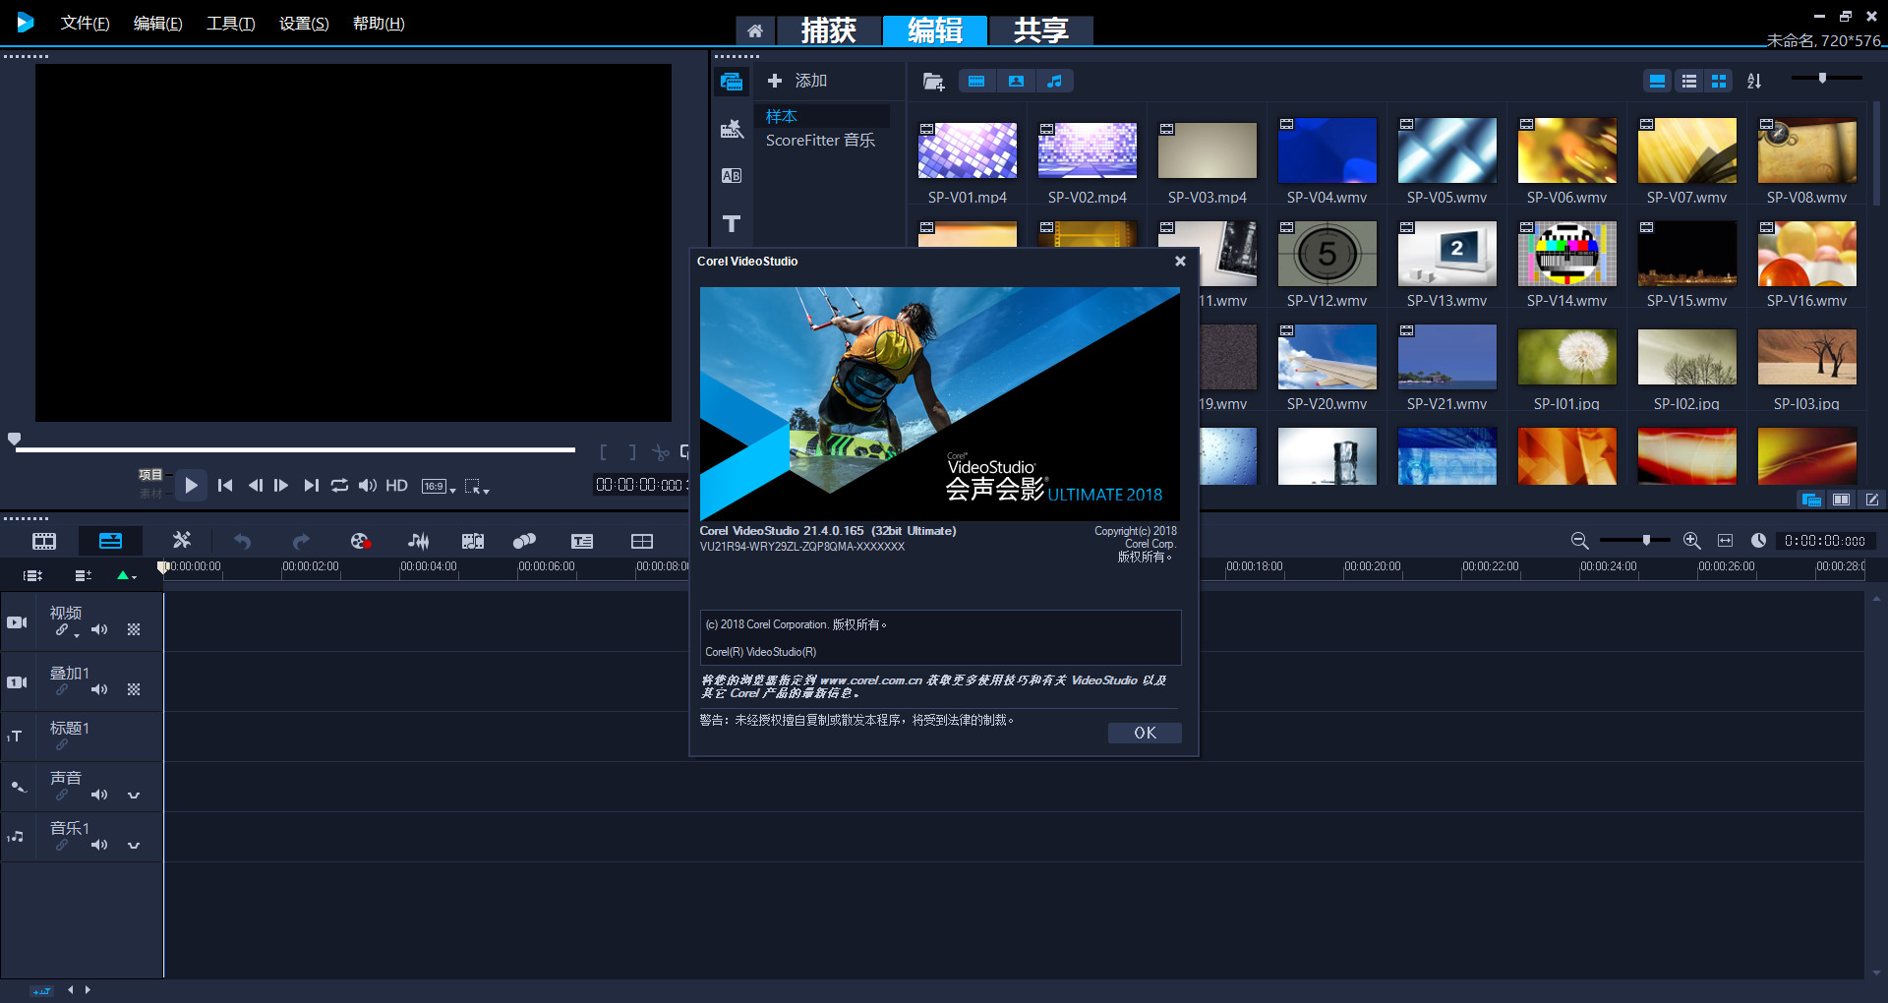The height and width of the screenshot is (1003, 1888).
Task: Expand the 声音 track options
Action: pyautogui.click(x=134, y=795)
